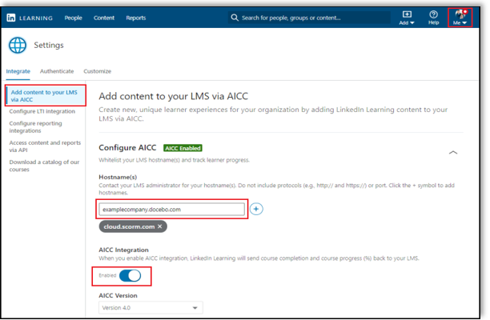Click the LinkedIn Learning logo
The height and width of the screenshot is (320, 490).
[x=30, y=18]
